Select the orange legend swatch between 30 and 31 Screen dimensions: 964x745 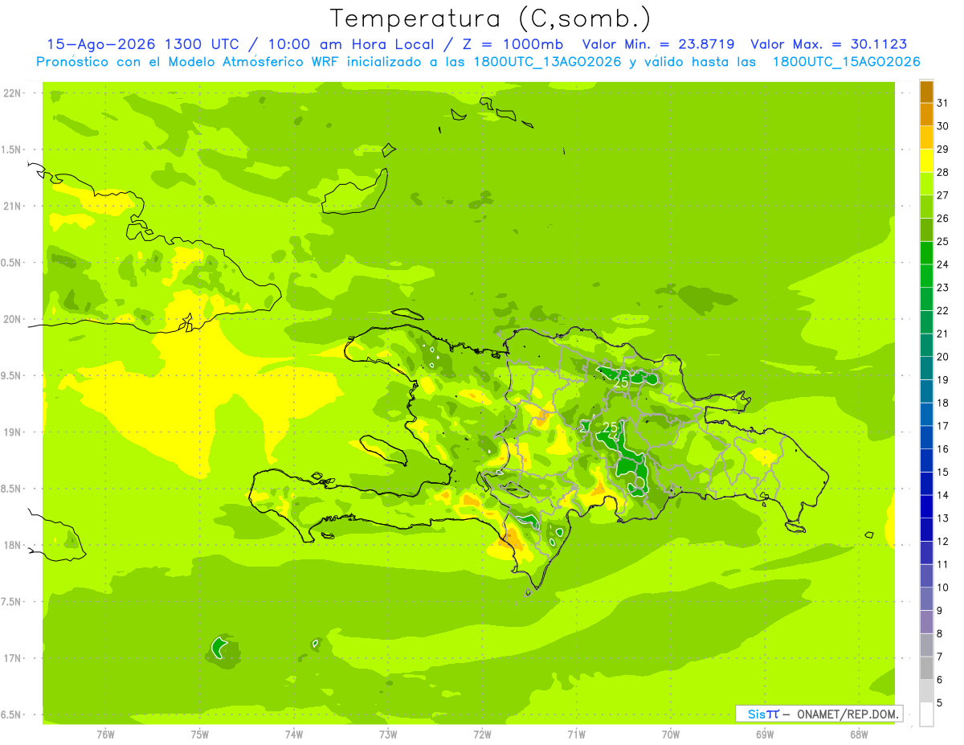click(926, 114)
